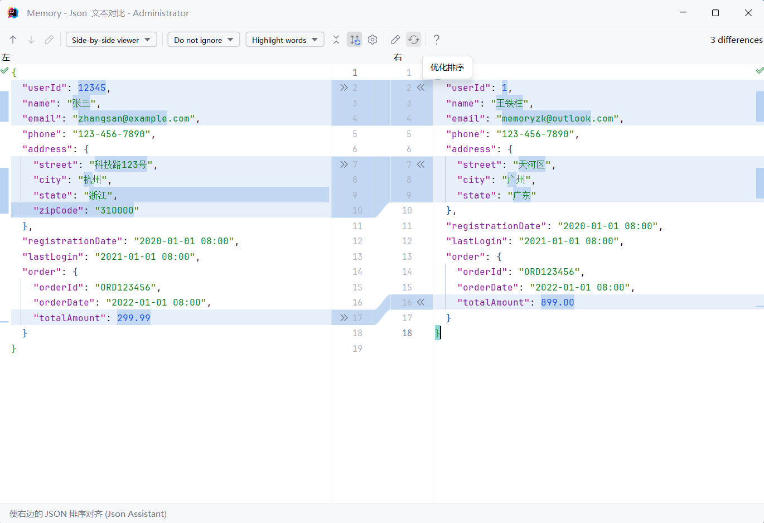
Task: Open help question mark icon
Action: coord(437,40)
